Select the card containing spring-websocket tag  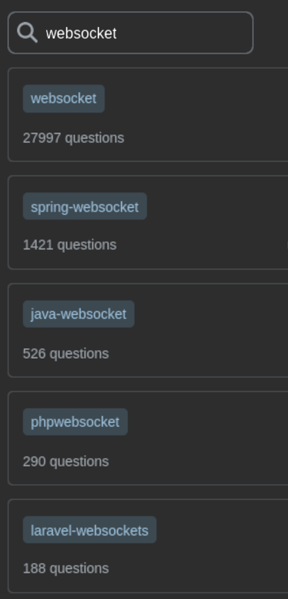(x=148, y=222)
